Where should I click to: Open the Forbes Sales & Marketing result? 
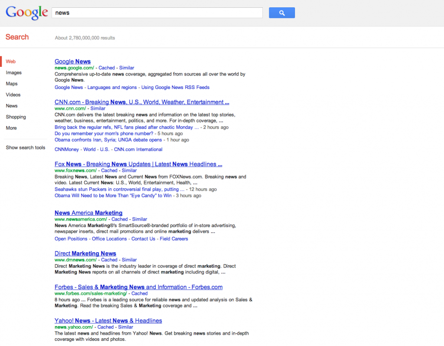[138, 287]
